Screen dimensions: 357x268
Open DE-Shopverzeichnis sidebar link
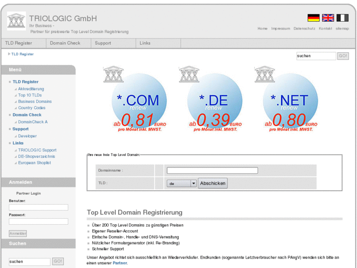[x=36, y=156]
